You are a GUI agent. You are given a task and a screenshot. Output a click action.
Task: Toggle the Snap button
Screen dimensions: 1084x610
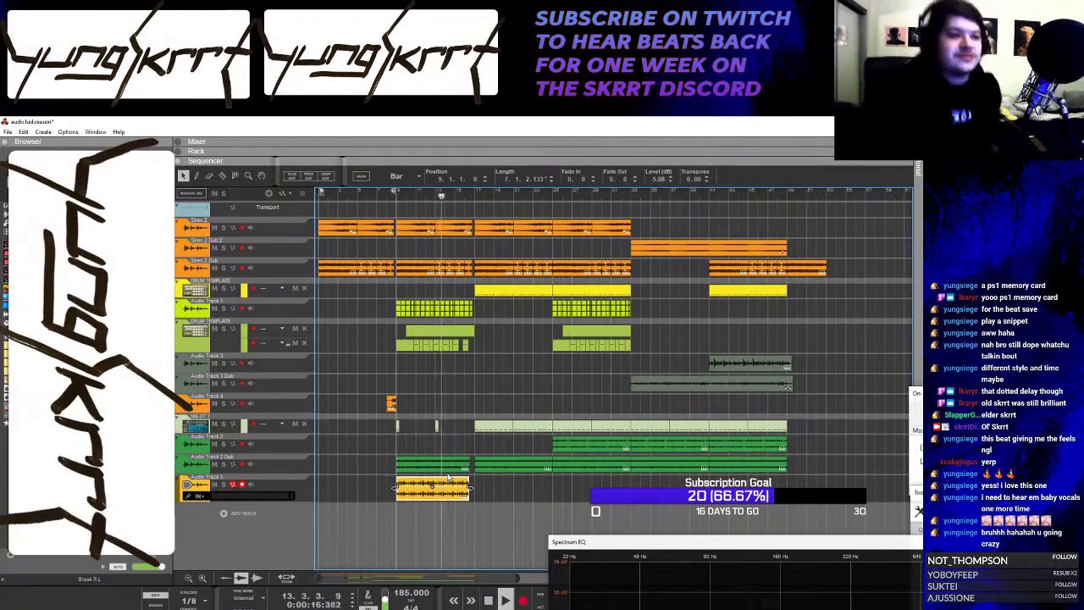point(361,176)
